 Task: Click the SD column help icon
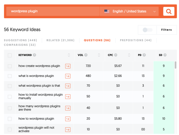point(165,55)
